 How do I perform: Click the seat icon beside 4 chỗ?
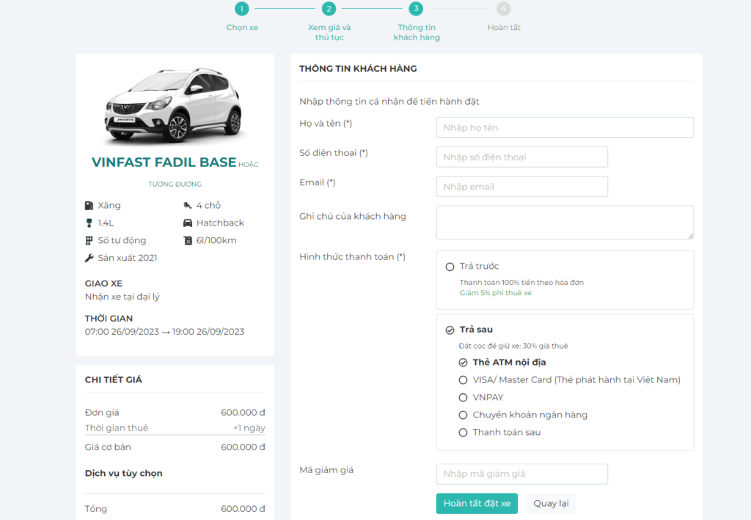pos(188,206)
